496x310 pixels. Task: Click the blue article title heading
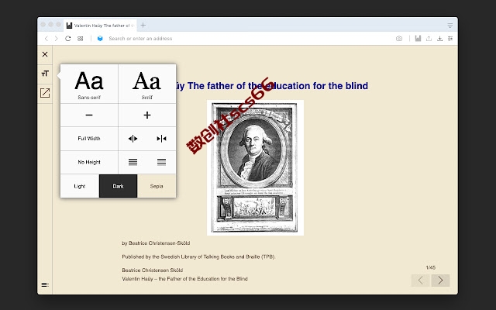271,86
